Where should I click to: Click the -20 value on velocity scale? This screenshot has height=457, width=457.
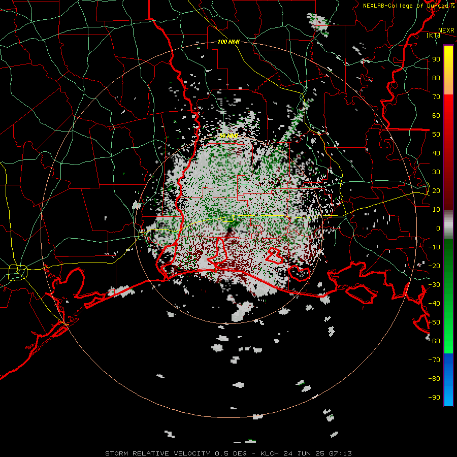[x=434, y=266]
